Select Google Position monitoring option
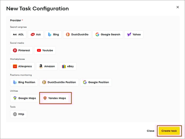185x139 pixels. pyautogui.click(x=96, y=82)
